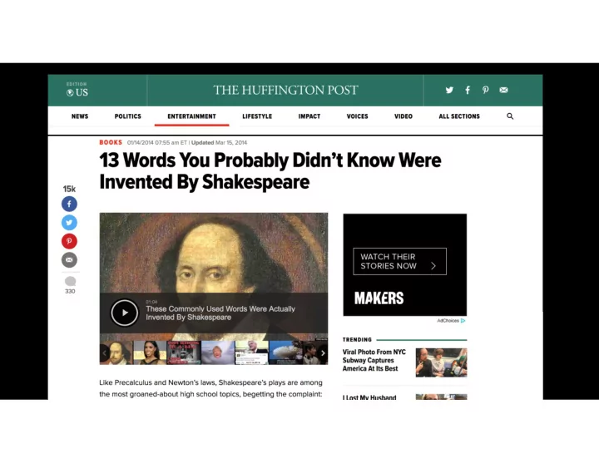Viewport: 599px width, 463px height.
Task: Click Watch Their Stories Now button
Action: pos(399,262)
